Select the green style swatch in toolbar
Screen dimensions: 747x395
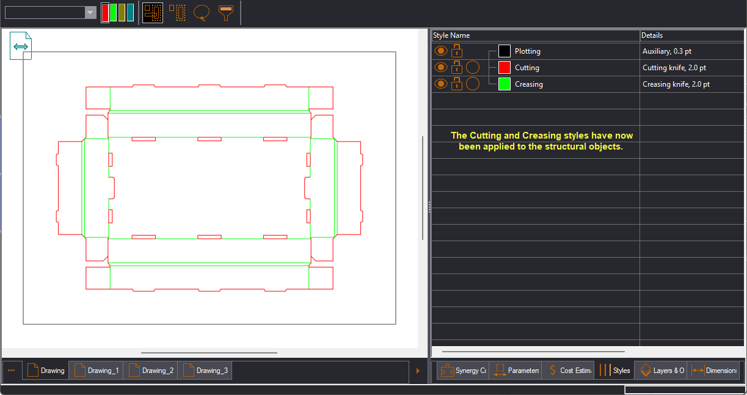click(113, 13)
